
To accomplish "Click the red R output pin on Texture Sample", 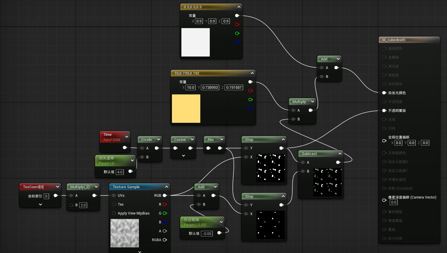I will click(165, 204).
